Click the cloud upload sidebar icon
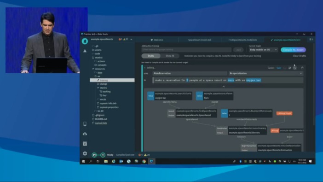 (x=85, y=134)
